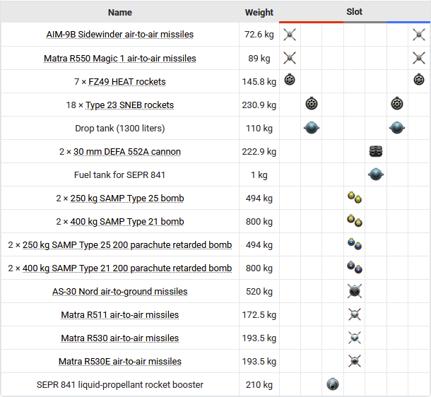
Task: Select Matra R511 missile slot icon
Action: point(355,314)
